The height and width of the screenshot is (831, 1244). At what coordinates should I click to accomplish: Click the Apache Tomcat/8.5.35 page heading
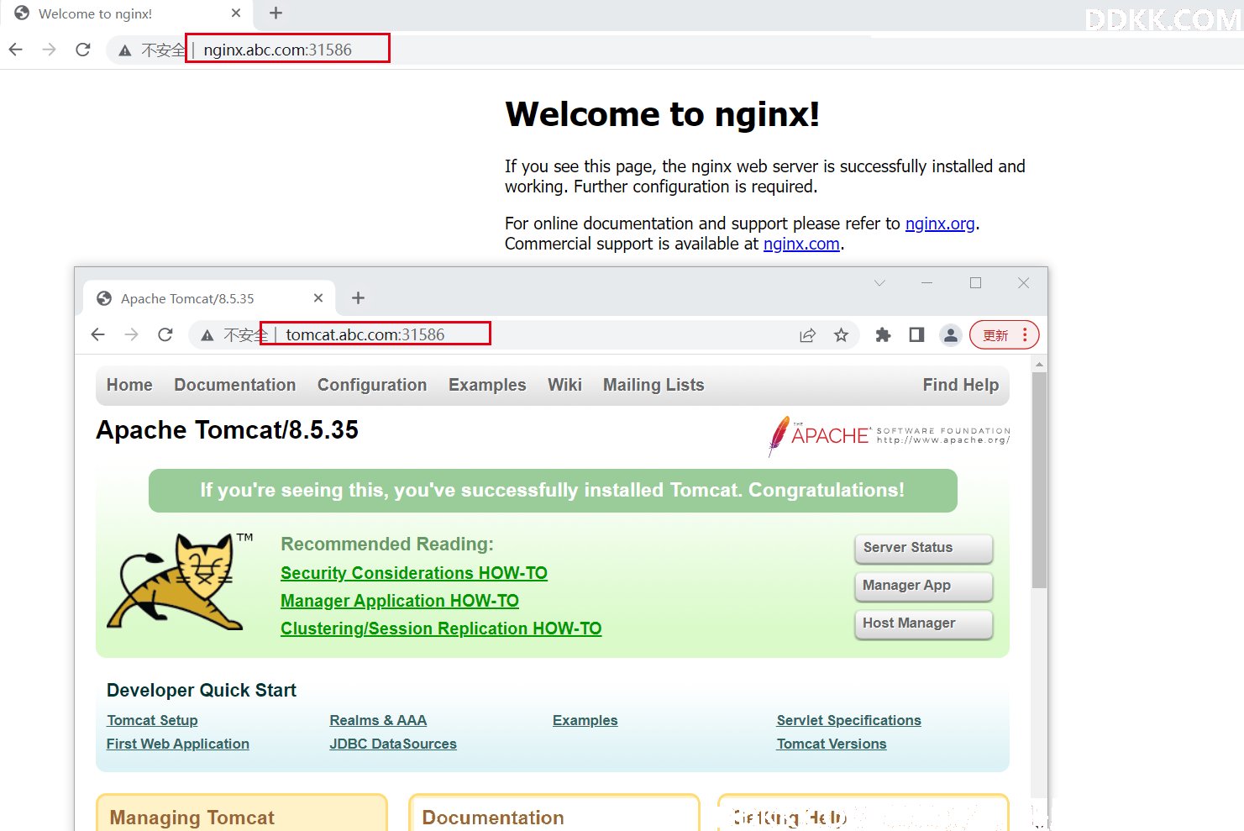click(227, 430)
